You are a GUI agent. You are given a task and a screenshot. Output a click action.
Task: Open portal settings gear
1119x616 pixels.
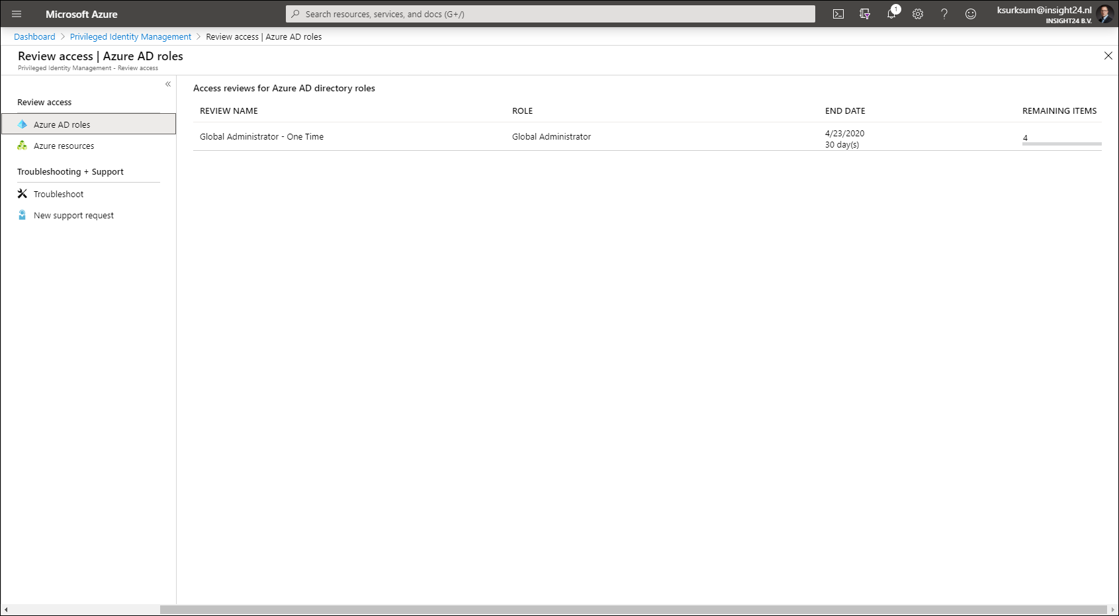918,14
